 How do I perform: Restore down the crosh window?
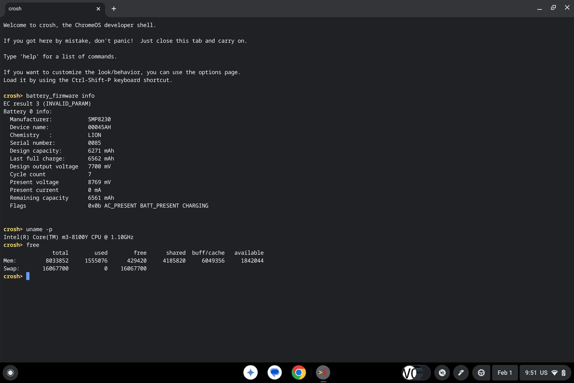(553, 8)
